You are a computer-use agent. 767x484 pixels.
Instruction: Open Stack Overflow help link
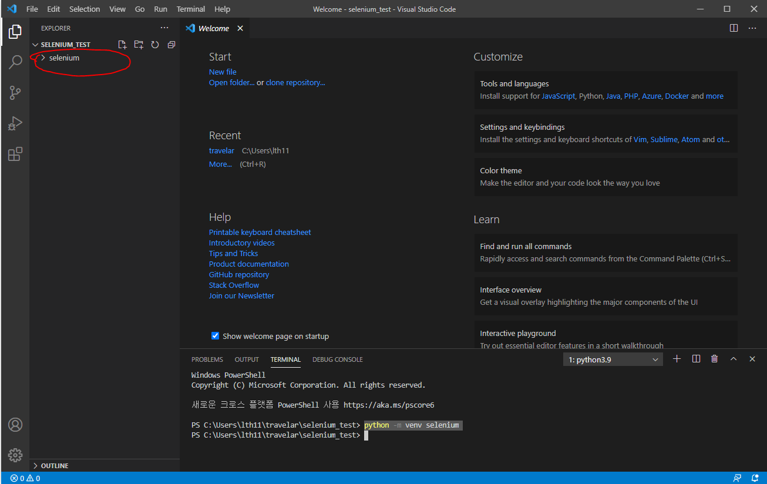[234, 285]
